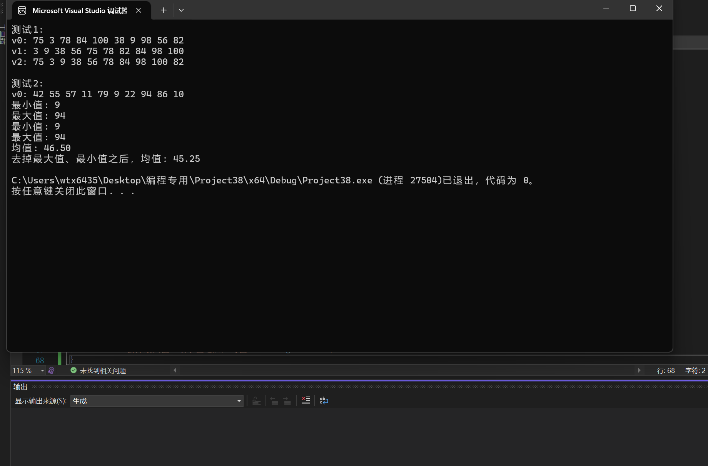The height and width of the screenshot is (466, 708).
Task: Click line number 68 in the editor
Action: coord(40,361)
